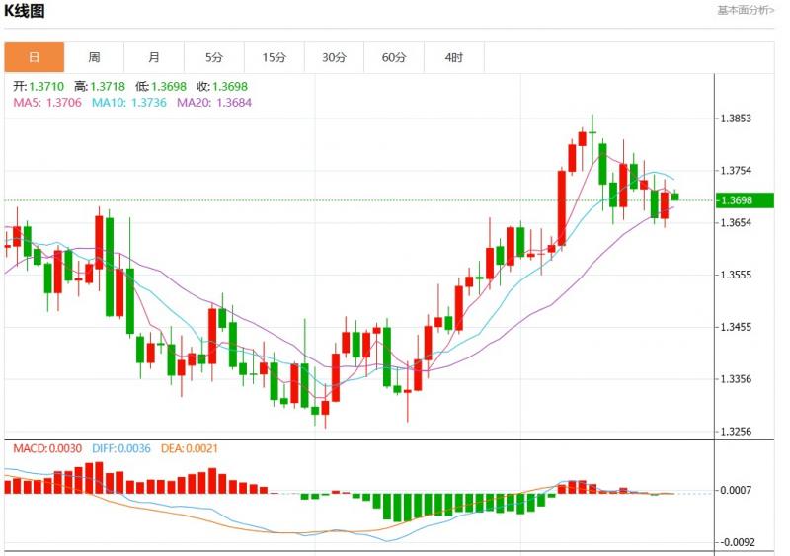Viewport: 790px width, 556px height.
Task: Switch to the 5分 interval tab
Action: click(214, 57)
